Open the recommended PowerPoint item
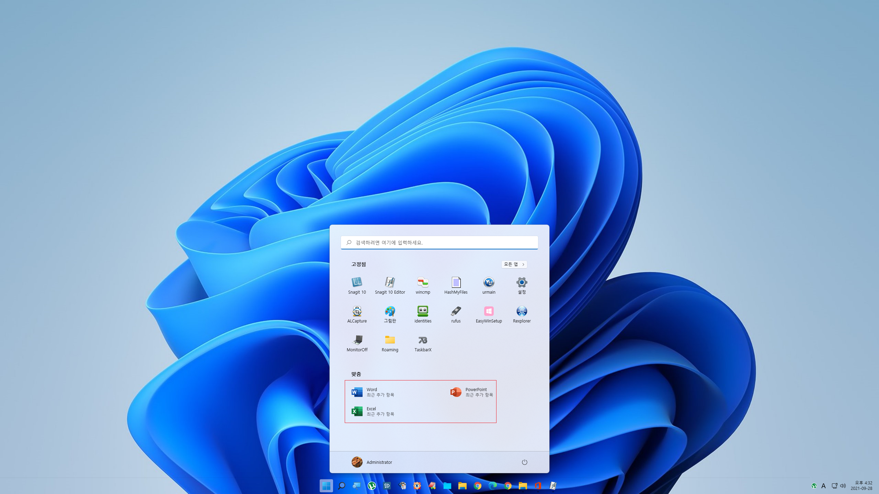The height and width of the screenshot is (494, 879). coord(472,392)
